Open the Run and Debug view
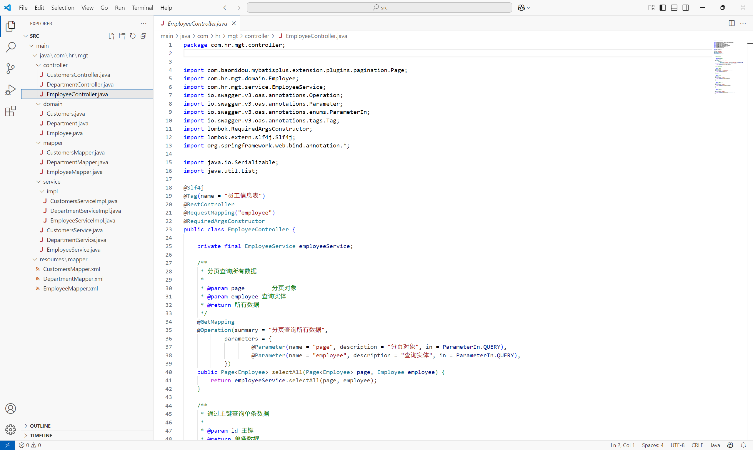This screenshot has width=753, height=450. [x=10, y=90]
